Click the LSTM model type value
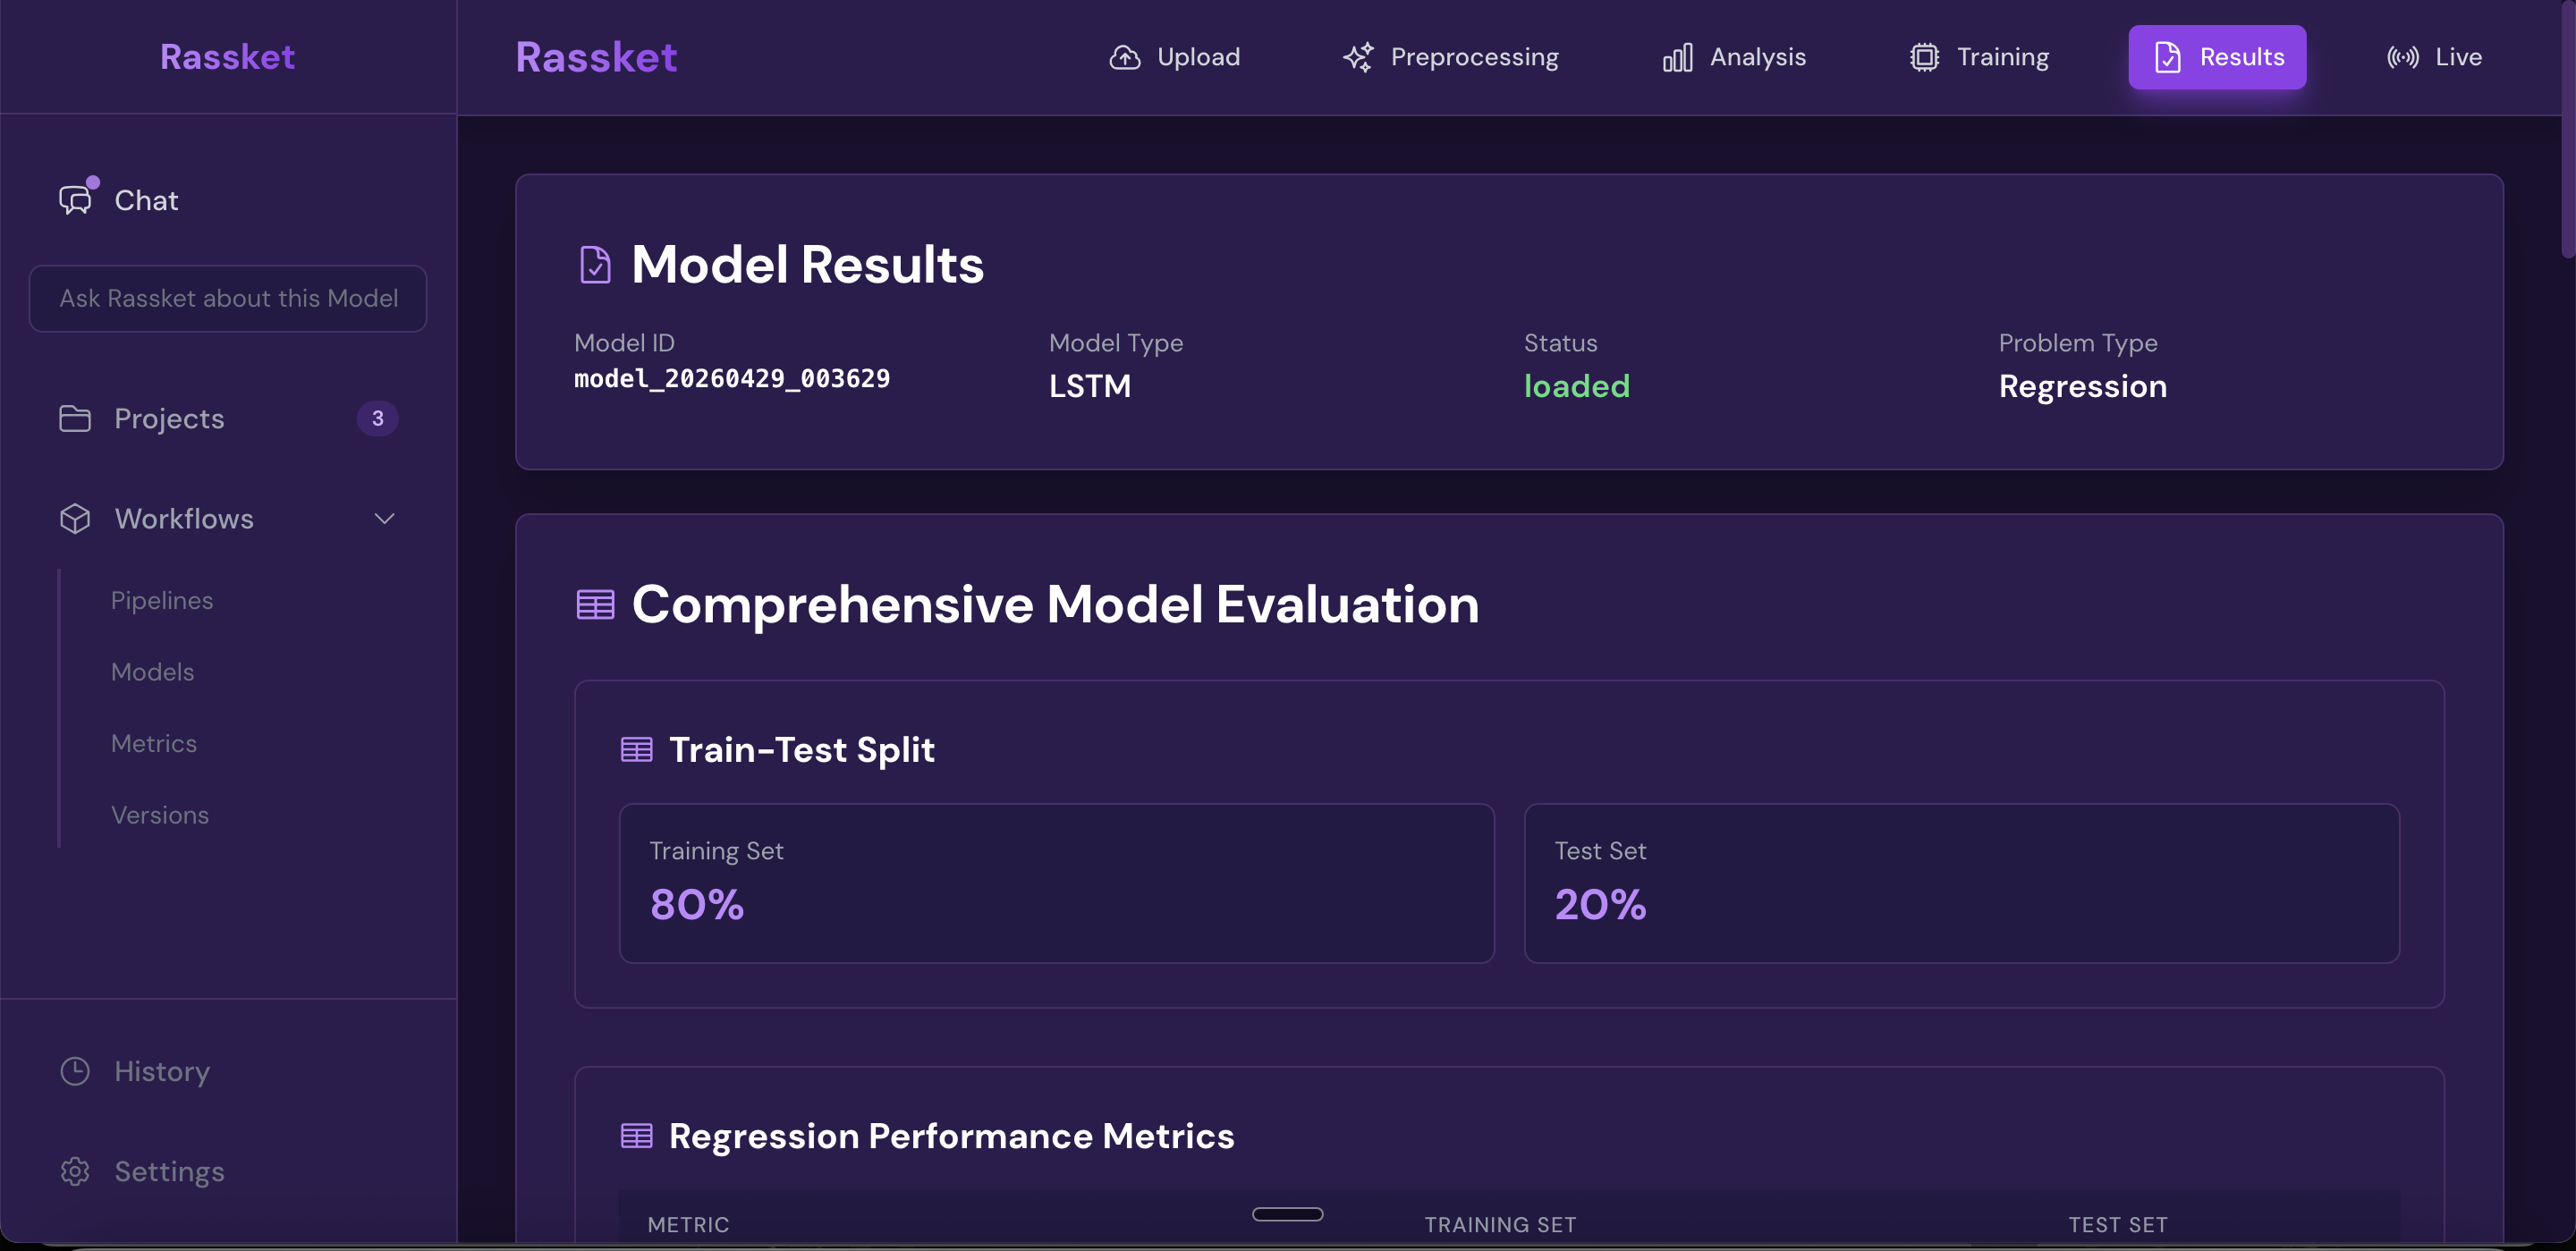Image resolution: width=2576 pixels, height=1251 pixels. click(x=1090, y=386)
